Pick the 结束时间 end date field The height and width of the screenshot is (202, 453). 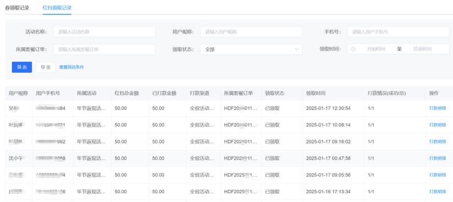point(422,49)
